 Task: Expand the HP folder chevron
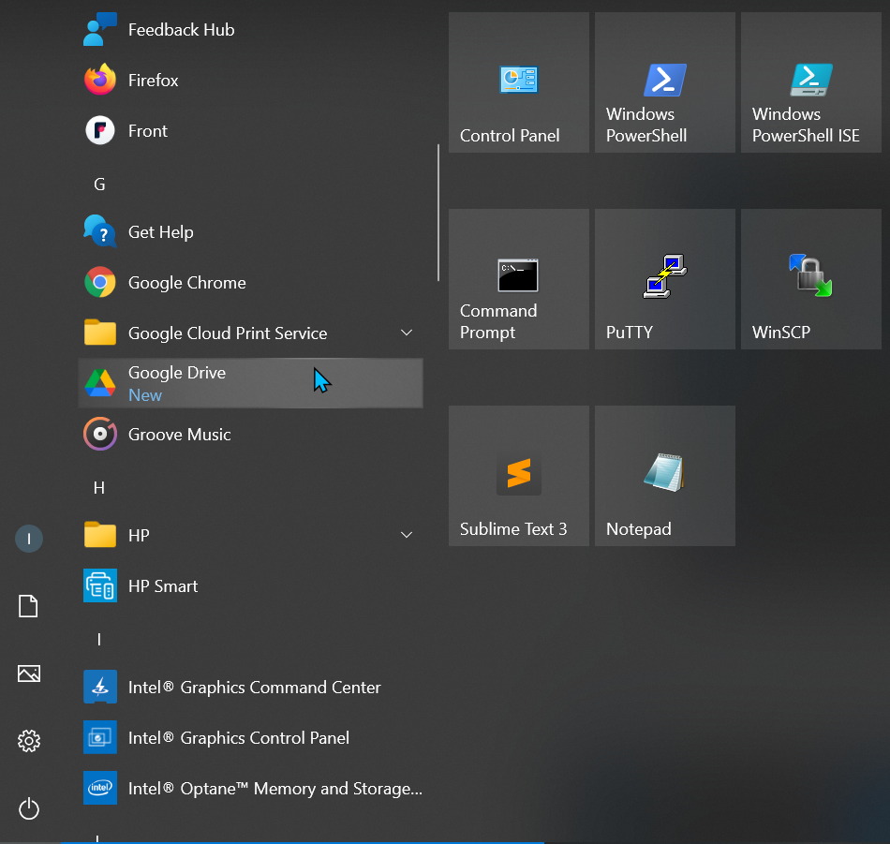407,535
